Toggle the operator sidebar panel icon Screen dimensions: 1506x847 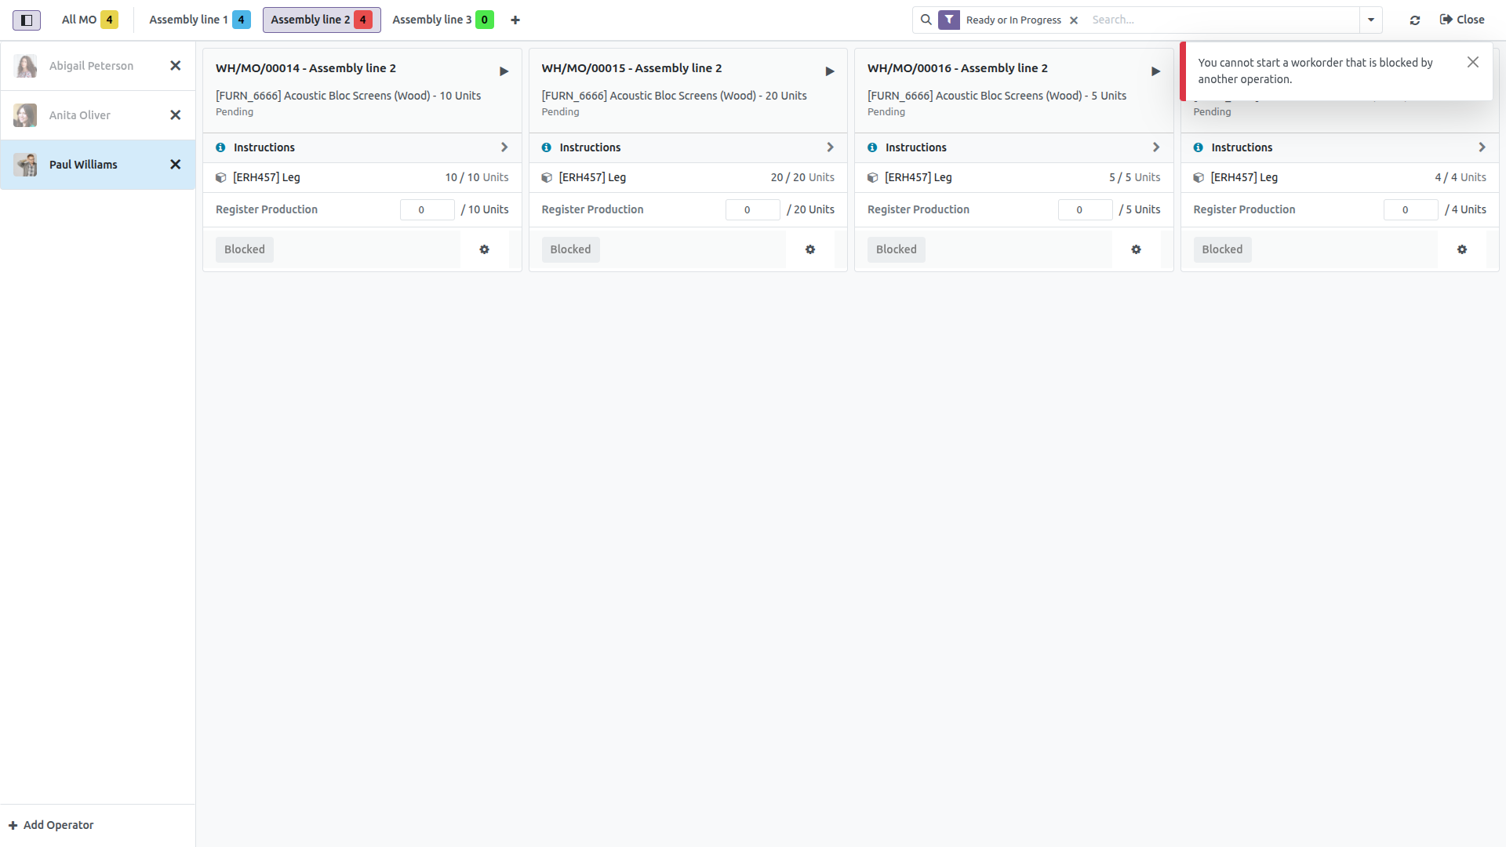point(27,20)
